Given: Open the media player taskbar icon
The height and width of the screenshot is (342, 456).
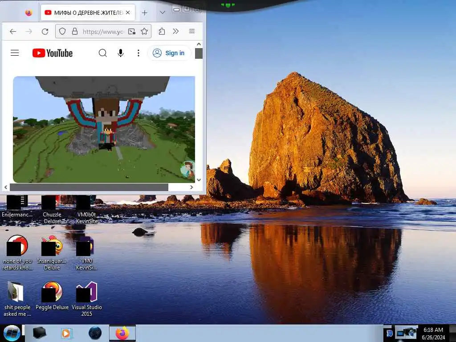Looking at the screenshot, I should point(67,333).
